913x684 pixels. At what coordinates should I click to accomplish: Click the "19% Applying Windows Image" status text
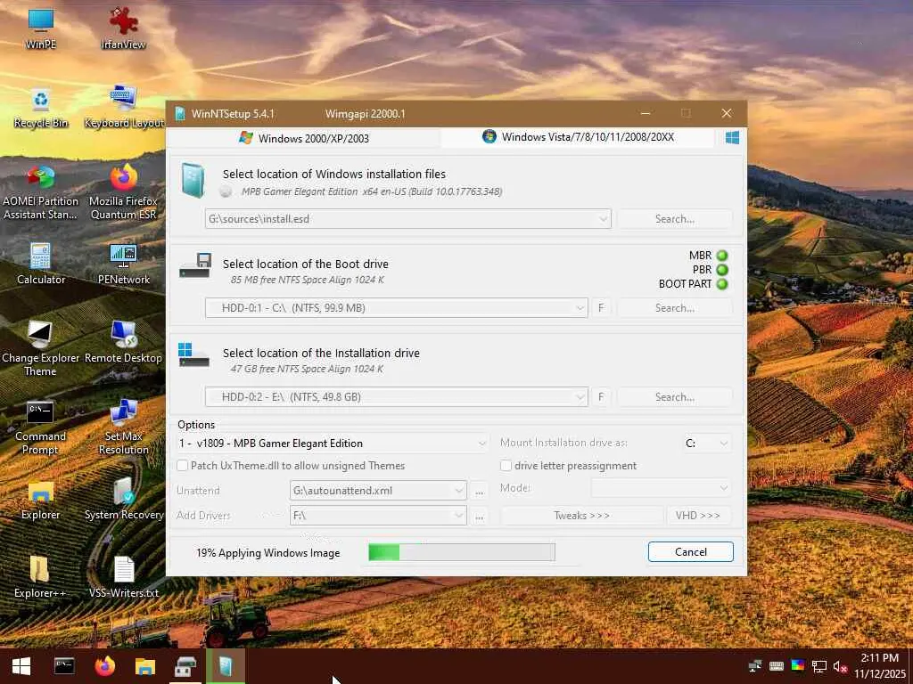267,553
